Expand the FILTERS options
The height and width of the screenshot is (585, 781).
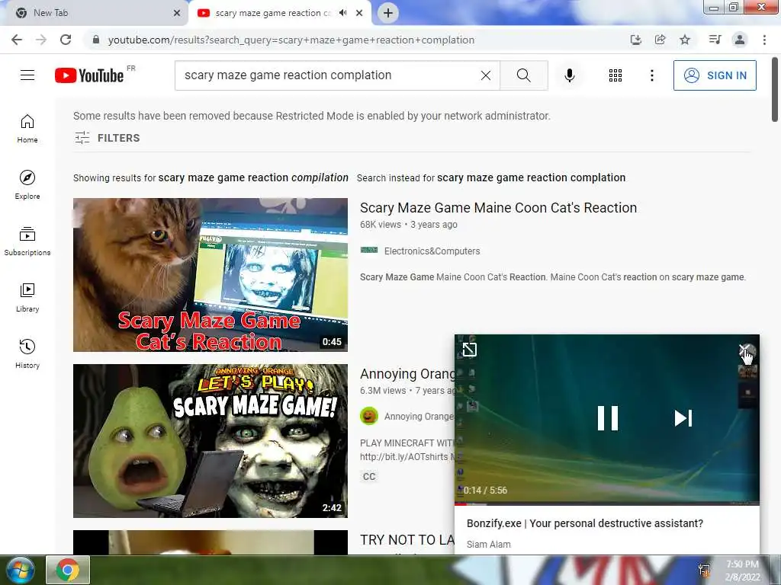(107, 138)
